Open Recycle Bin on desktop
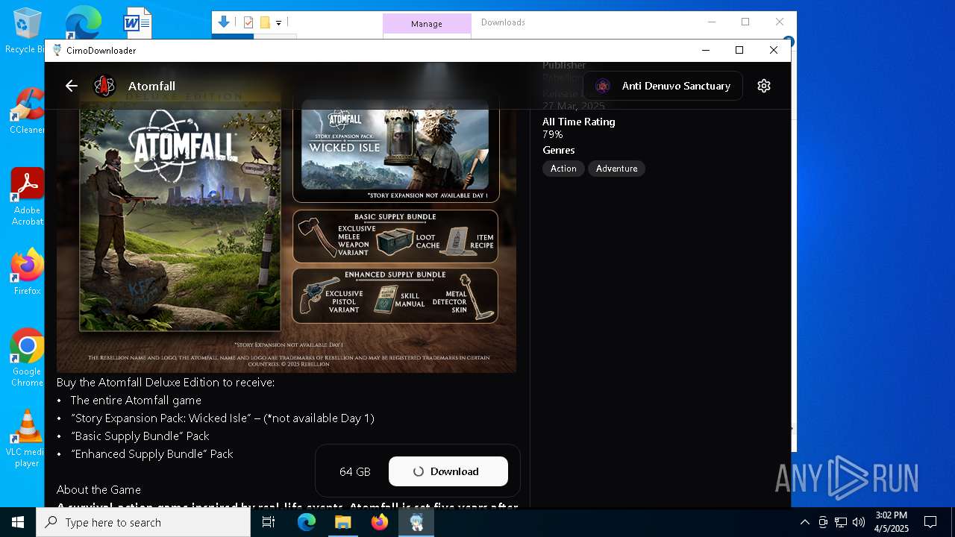This screenshot has height=537, width=955. click(27, 31)
